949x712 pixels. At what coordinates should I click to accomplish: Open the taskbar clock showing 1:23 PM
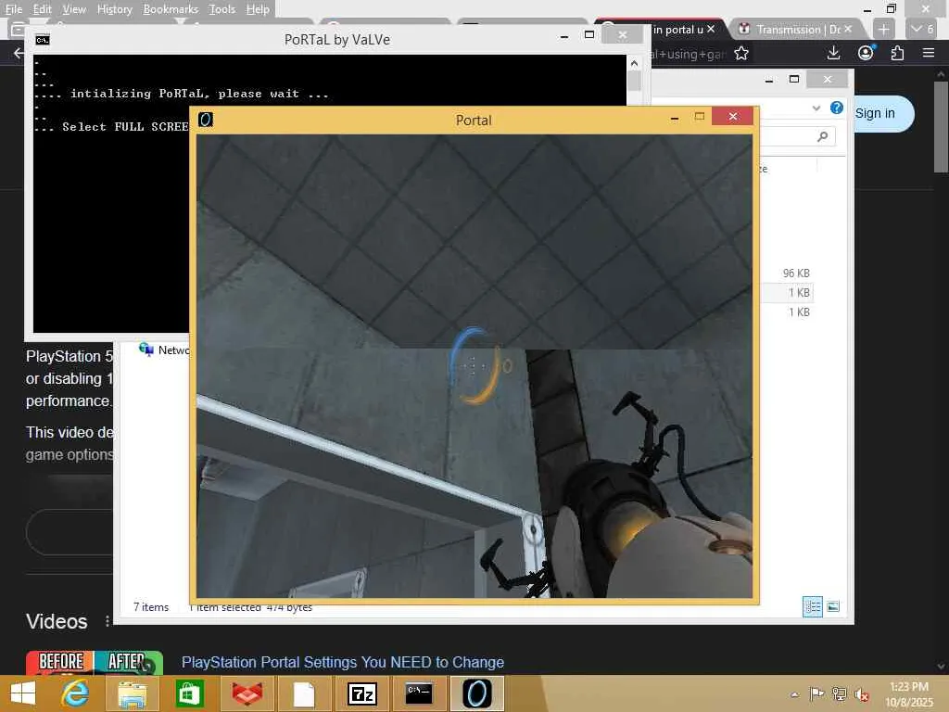(909, 693)
